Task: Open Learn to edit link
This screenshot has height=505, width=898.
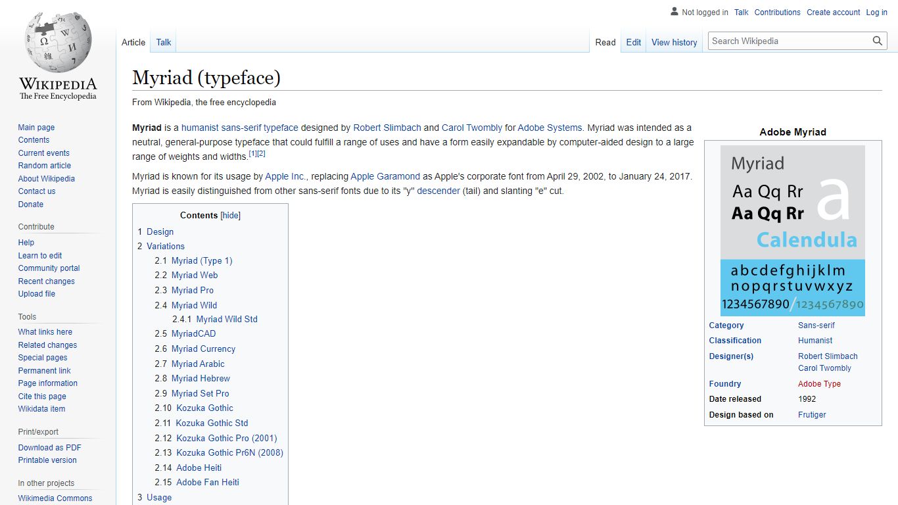Action: pyautogui.click(x=40, y=256)
